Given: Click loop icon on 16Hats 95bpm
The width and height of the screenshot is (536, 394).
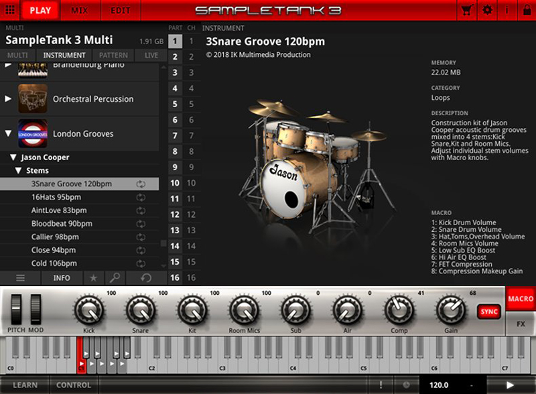Looking at the screenshot, I should pos(141,198).
